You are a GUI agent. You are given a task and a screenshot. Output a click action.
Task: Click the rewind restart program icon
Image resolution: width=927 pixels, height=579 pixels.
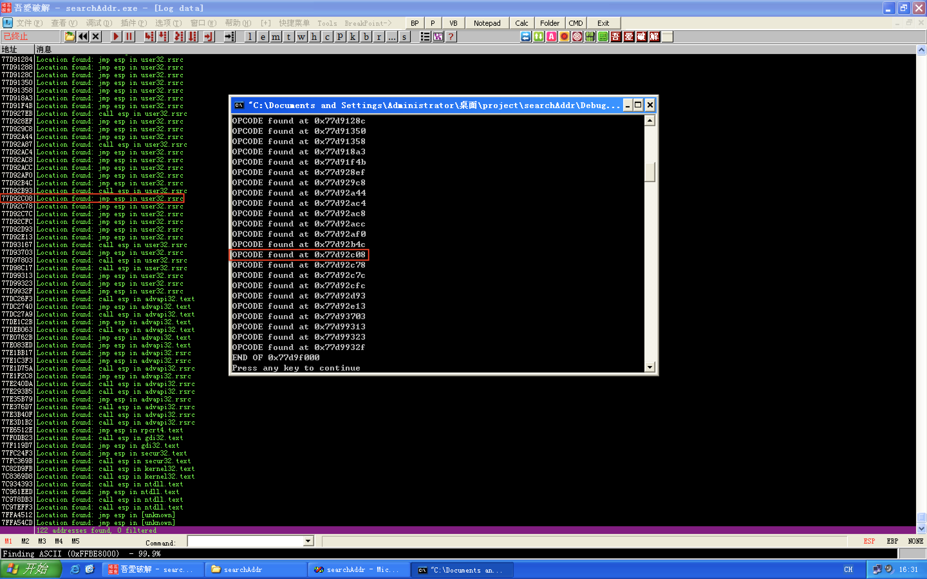pos(83,37)
